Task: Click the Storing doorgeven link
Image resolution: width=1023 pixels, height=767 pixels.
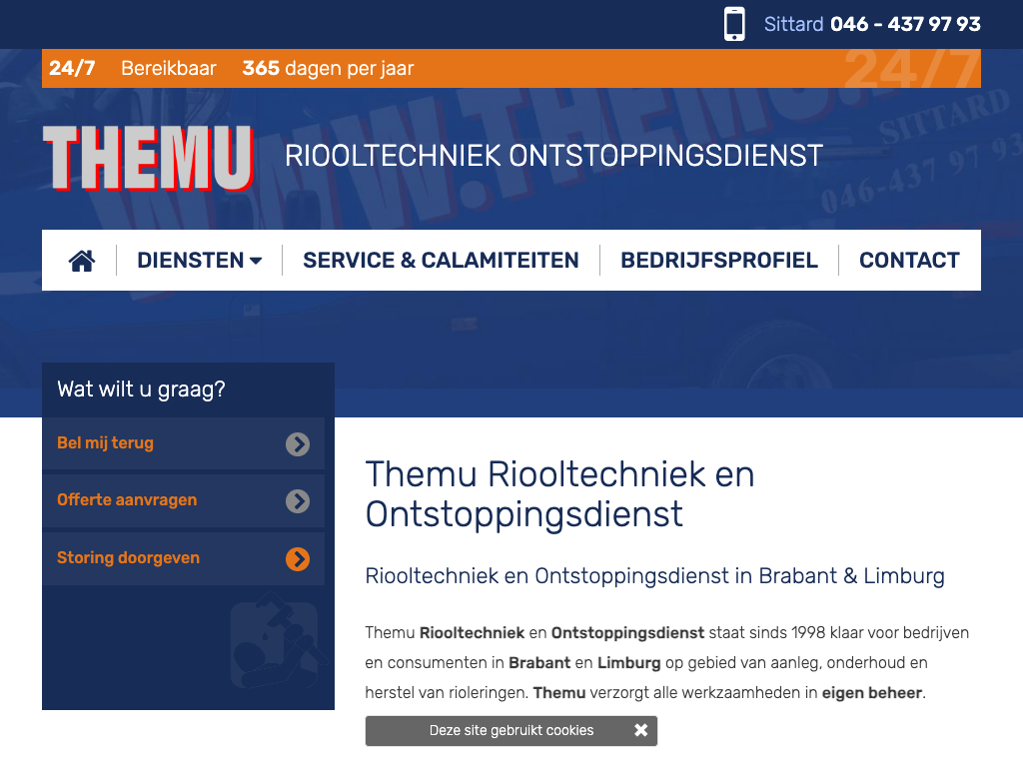Action: [128, 558]
